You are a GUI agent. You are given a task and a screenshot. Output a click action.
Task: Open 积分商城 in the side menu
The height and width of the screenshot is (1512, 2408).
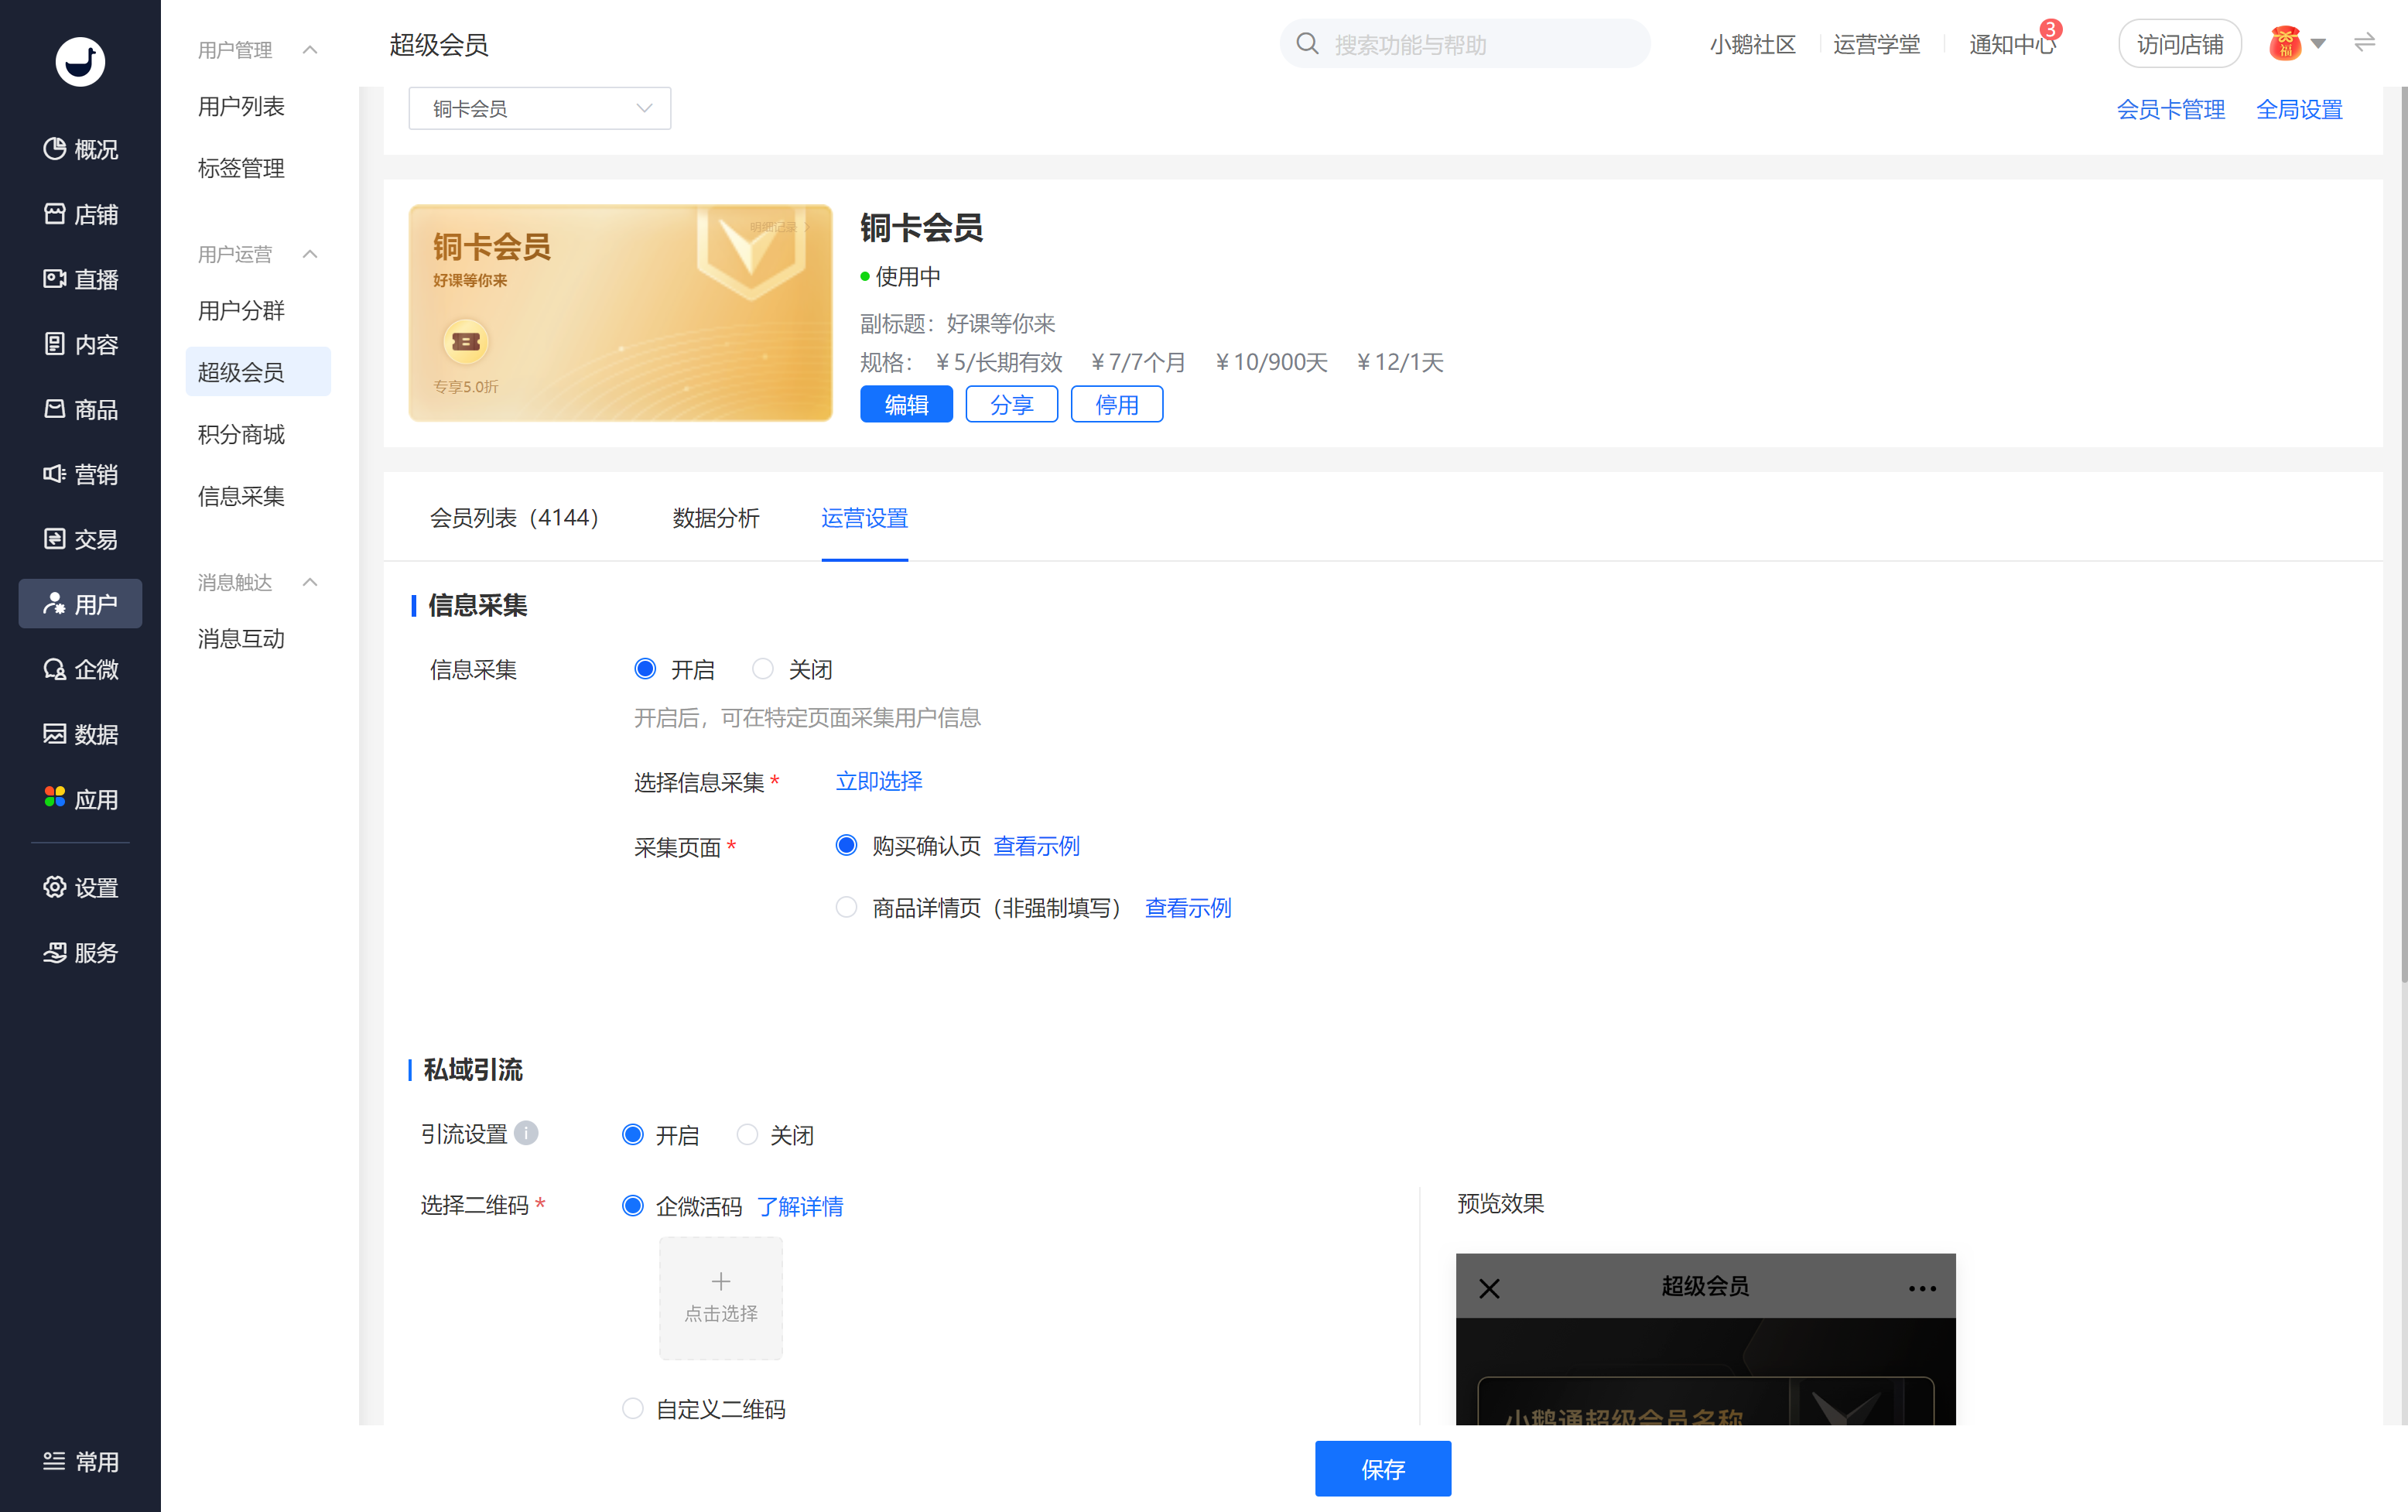click(241, 434)
